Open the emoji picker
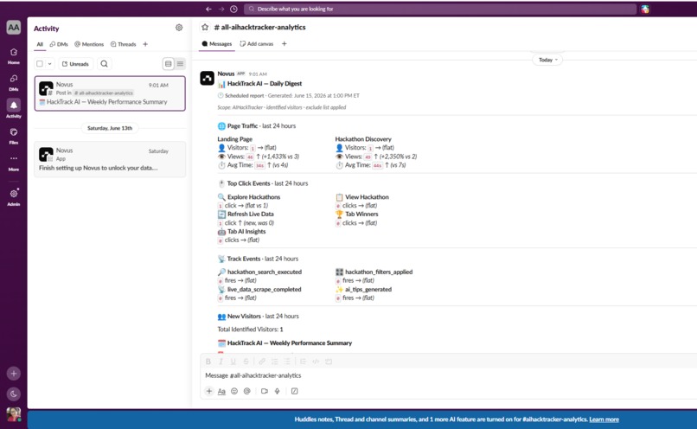 234,391
